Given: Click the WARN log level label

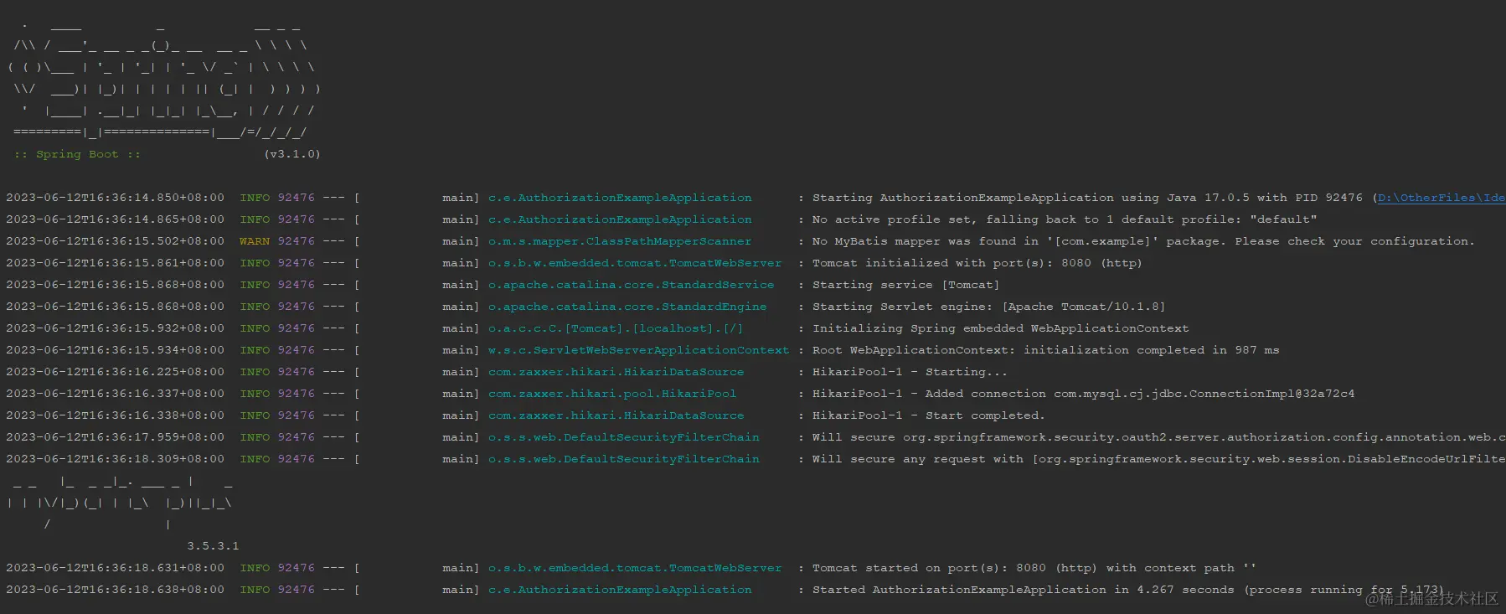Looking at the screenshot, I should point(255,241).
